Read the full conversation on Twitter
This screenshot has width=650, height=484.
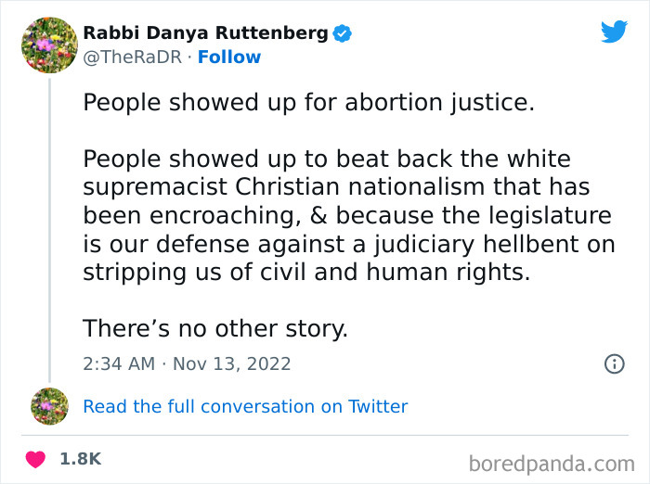click(x=245, y=406)
